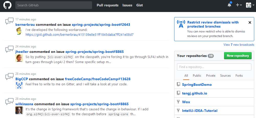Open the notifications bell icon
The height and width of the screenshot is (118, 256).
[x=229, y=5]
